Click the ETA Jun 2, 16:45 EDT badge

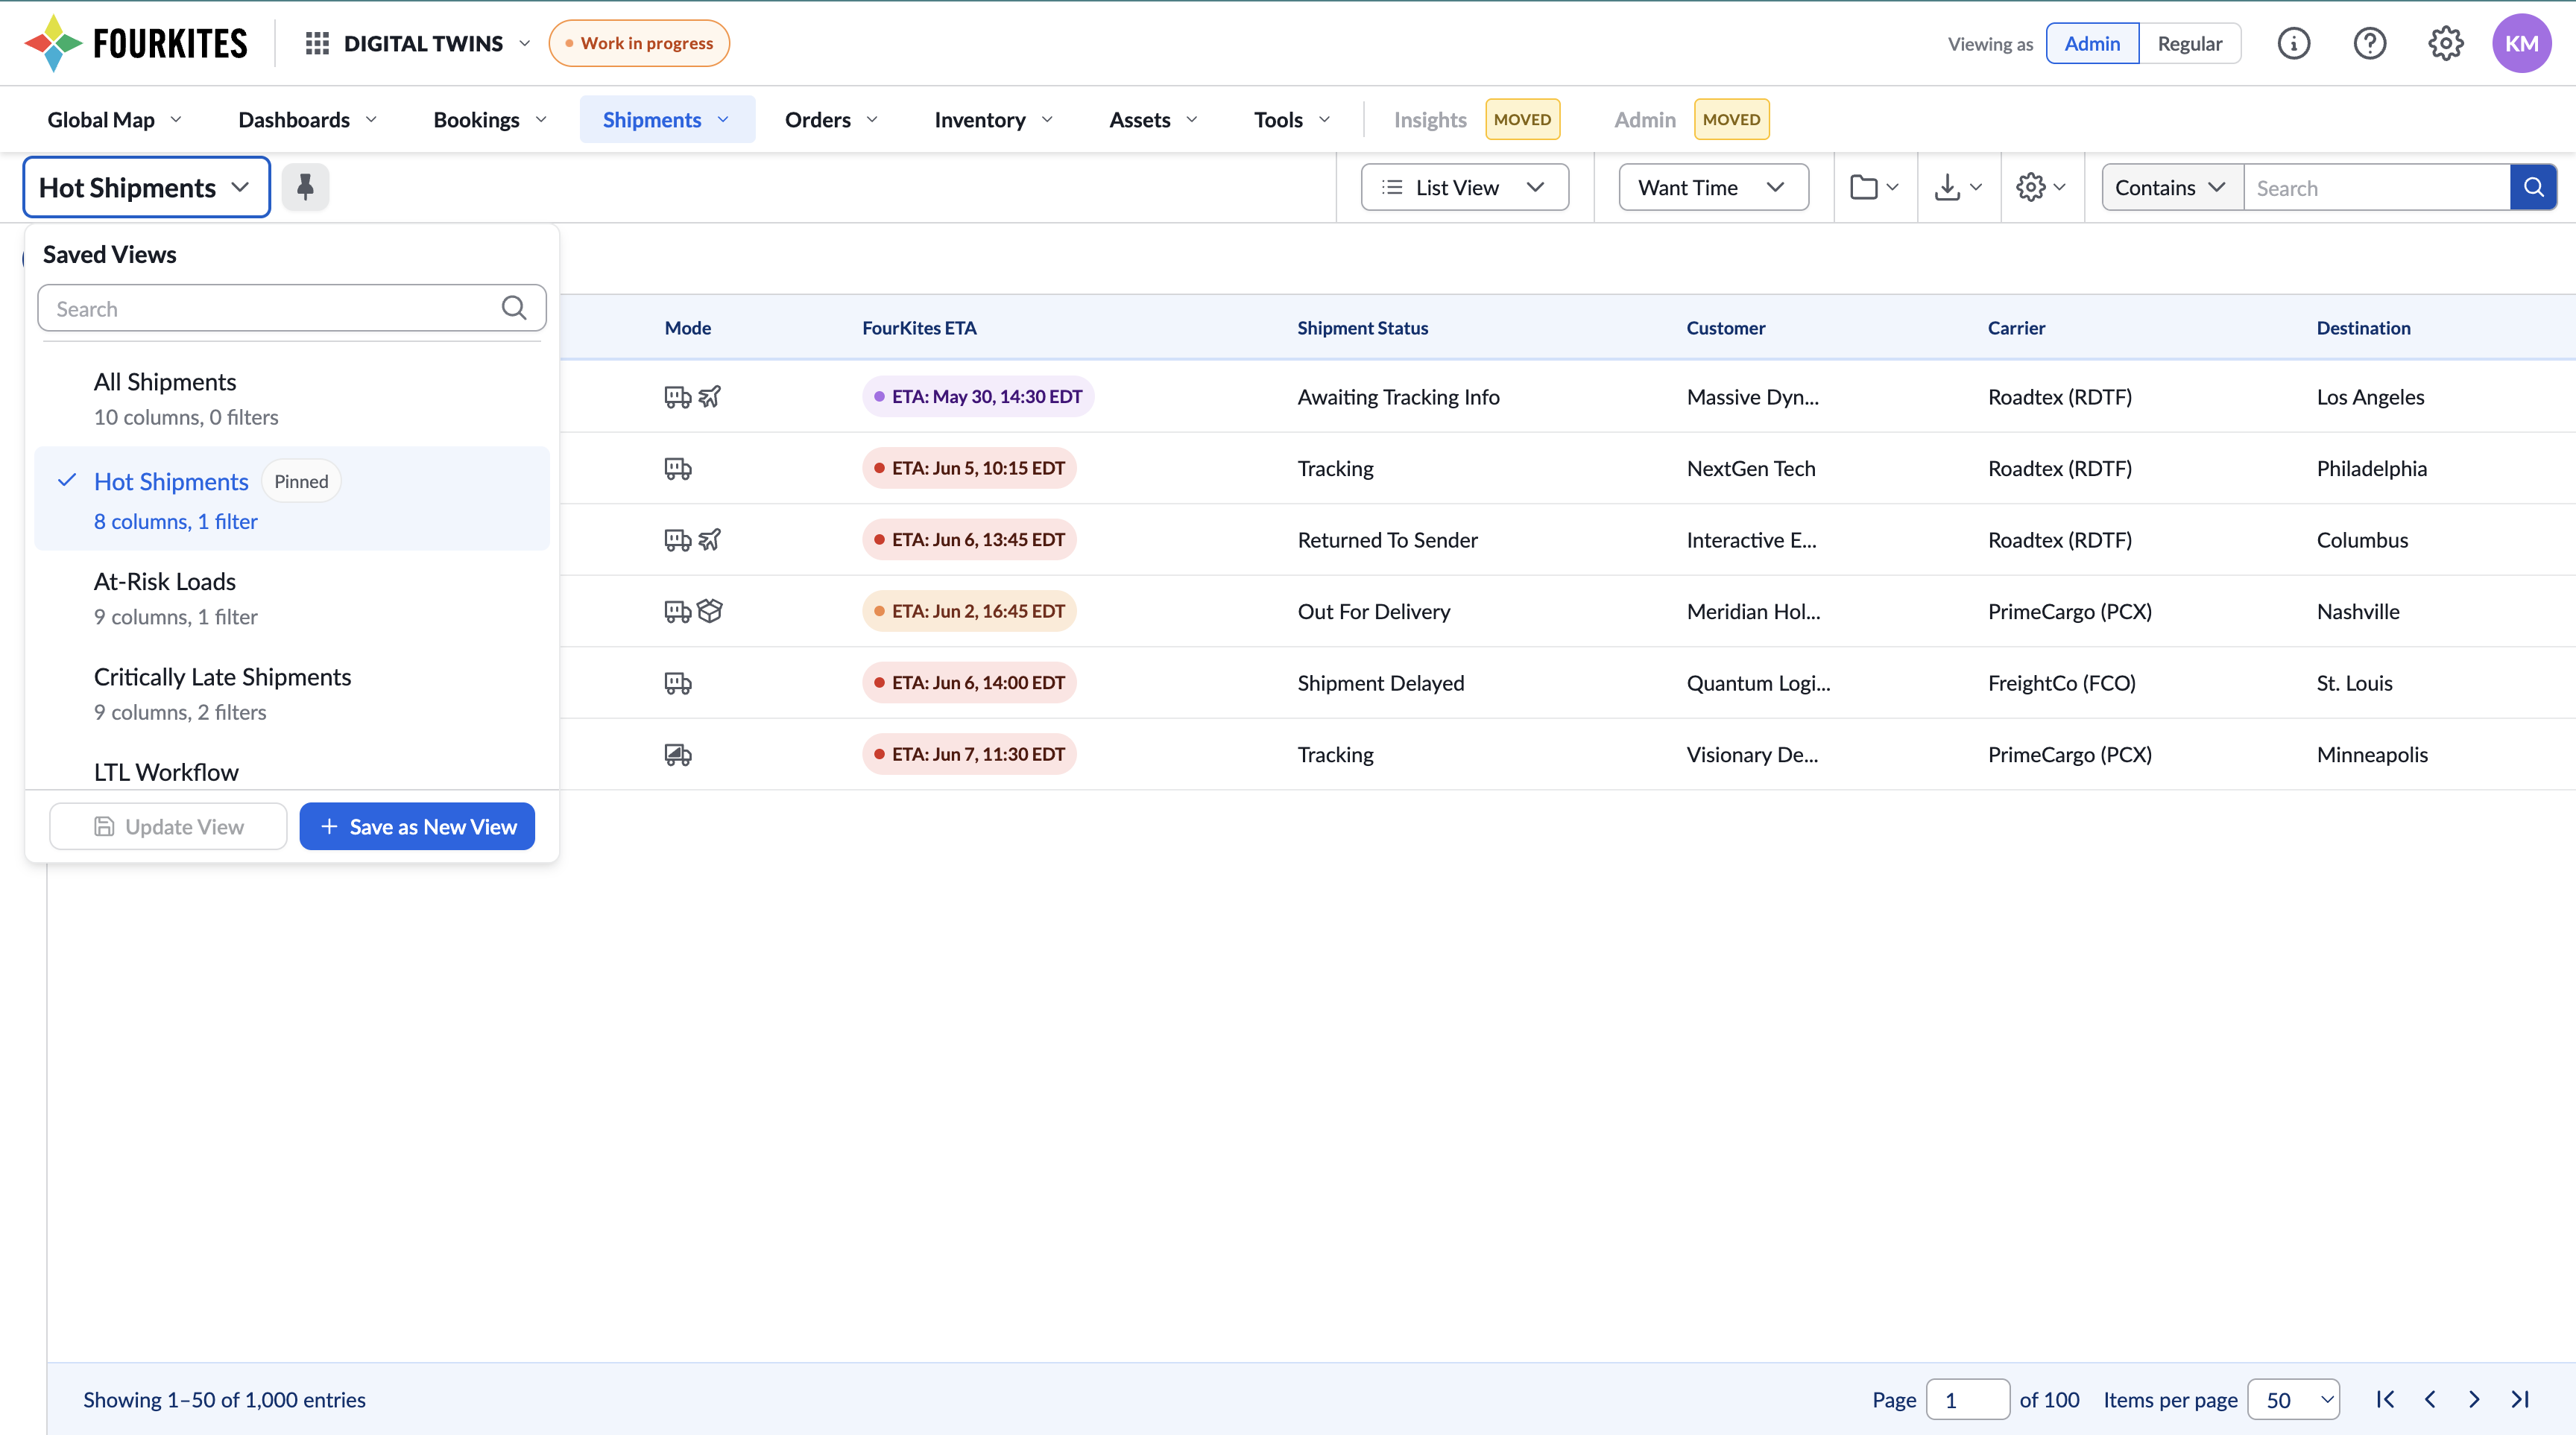(x=969, y=612)
